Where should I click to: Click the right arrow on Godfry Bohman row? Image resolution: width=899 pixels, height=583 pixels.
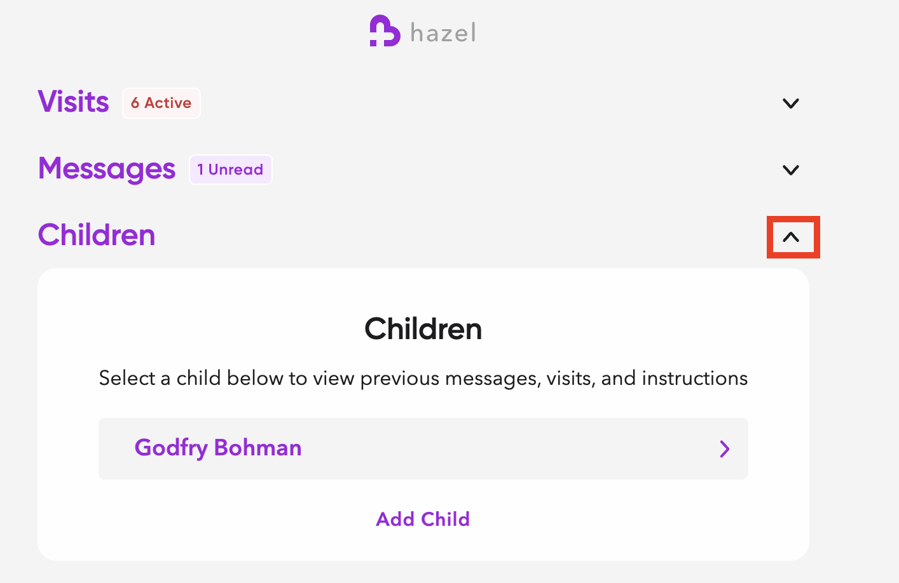pyautogui.click(x=724, y=449)
